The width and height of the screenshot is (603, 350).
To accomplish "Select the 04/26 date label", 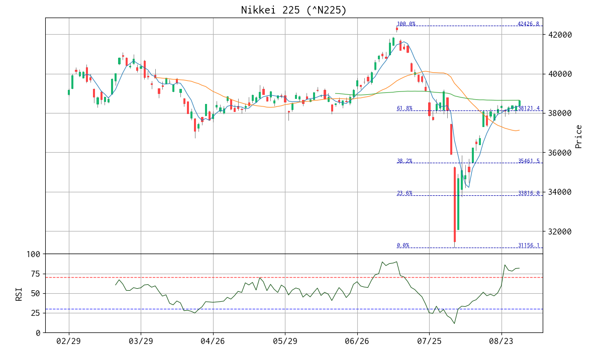I will [213, 341].
